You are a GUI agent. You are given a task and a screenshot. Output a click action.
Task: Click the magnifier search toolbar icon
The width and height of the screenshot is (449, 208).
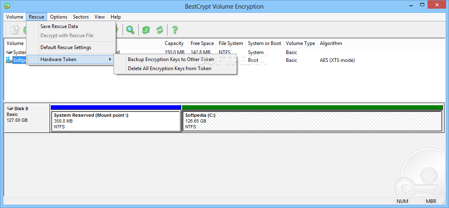coord(130,29)
